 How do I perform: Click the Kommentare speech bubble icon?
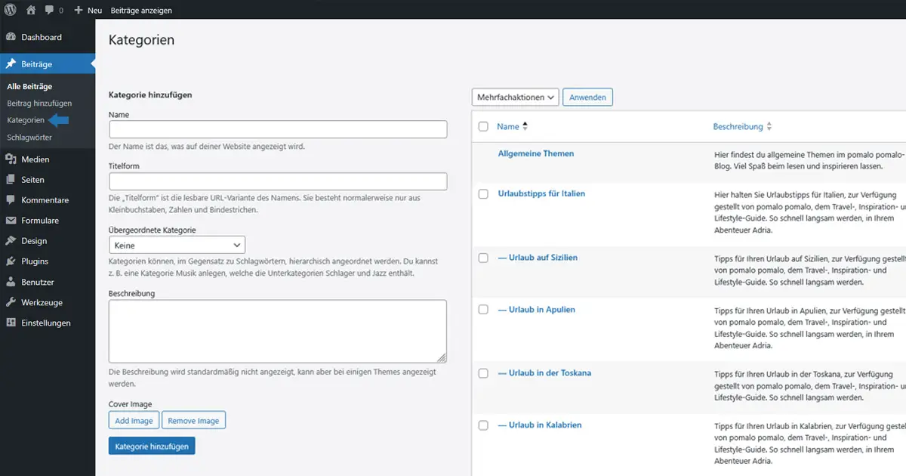point(11,200)
